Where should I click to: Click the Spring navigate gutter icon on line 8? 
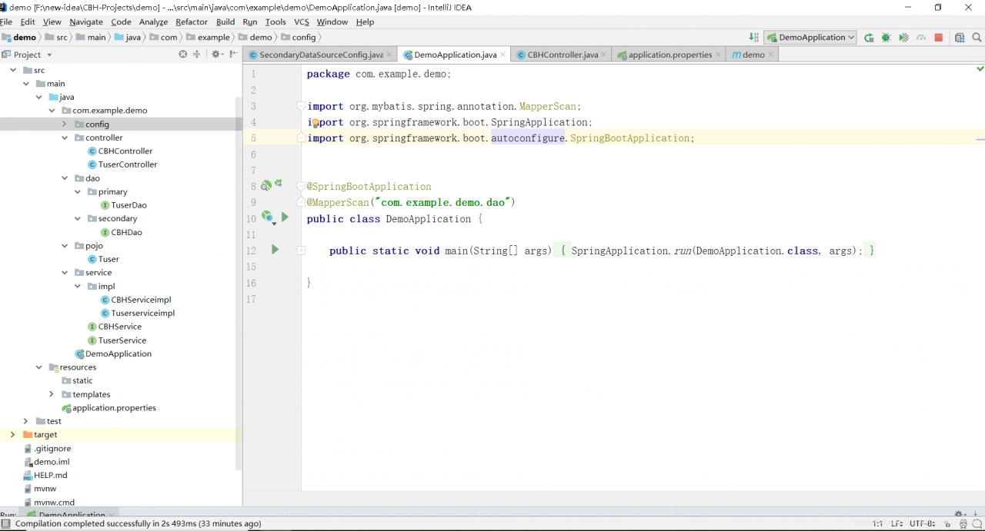coord(279,183)
